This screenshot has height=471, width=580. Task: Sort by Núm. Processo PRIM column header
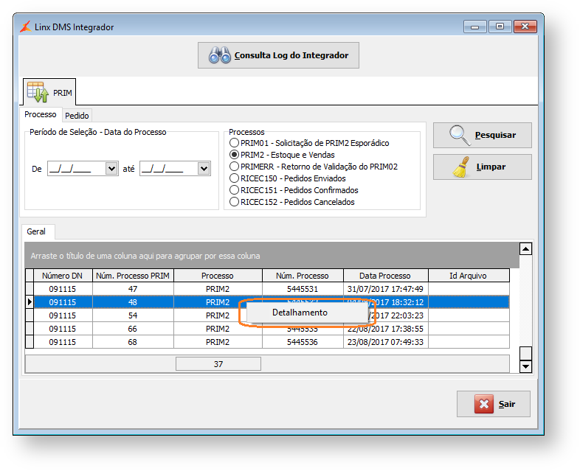click(133, 276)
